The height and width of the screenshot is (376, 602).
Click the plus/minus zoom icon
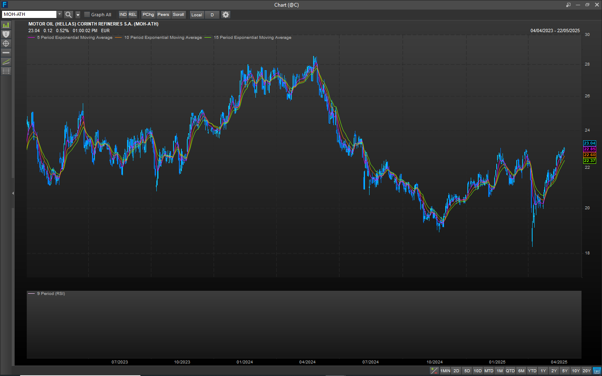(434, 371)
